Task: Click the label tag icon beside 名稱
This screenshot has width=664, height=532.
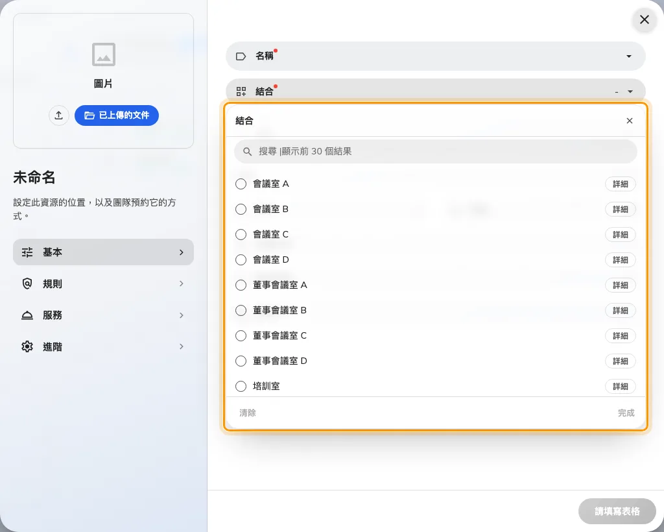Action: 241,56
